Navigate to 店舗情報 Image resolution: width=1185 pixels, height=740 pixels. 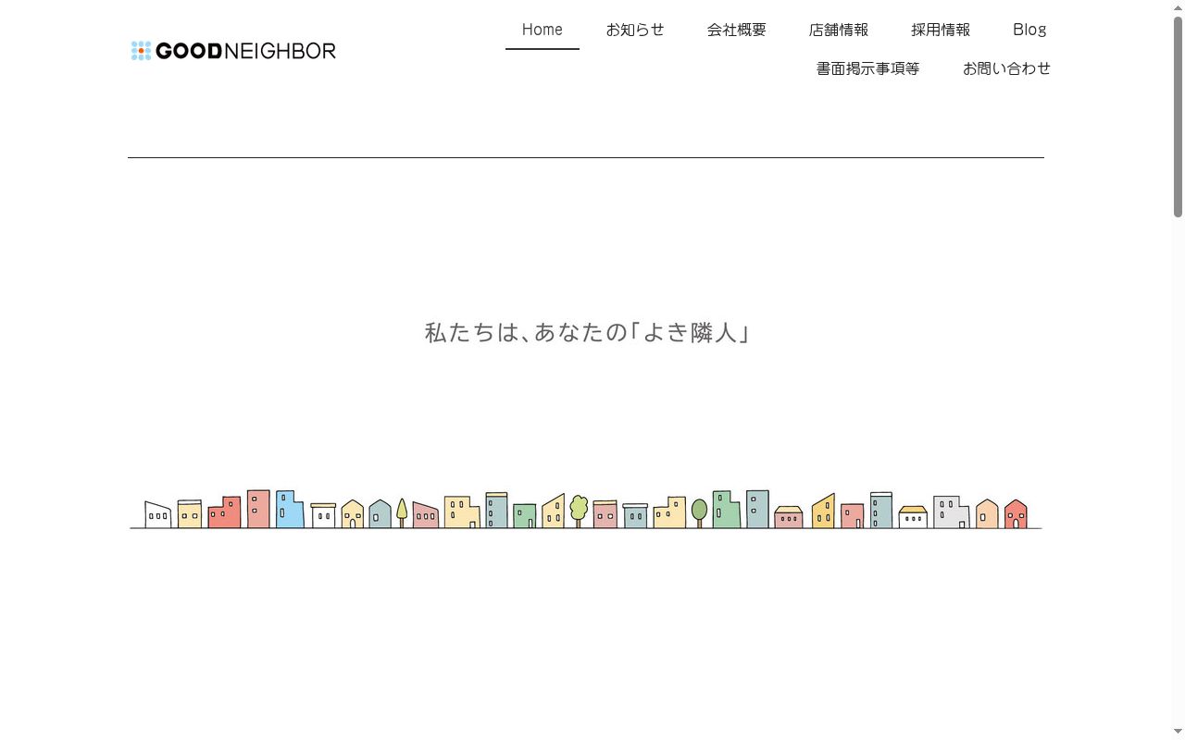coord(839,30)
